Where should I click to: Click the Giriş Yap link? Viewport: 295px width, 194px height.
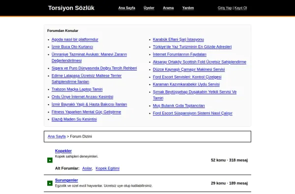click(x=225, y=8)
